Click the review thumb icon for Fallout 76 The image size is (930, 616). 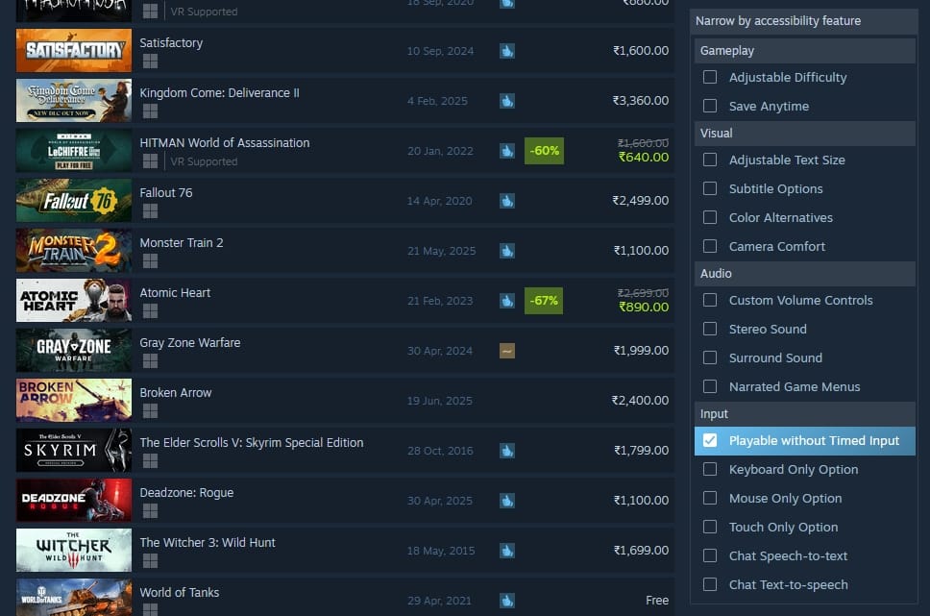[507, 201]
